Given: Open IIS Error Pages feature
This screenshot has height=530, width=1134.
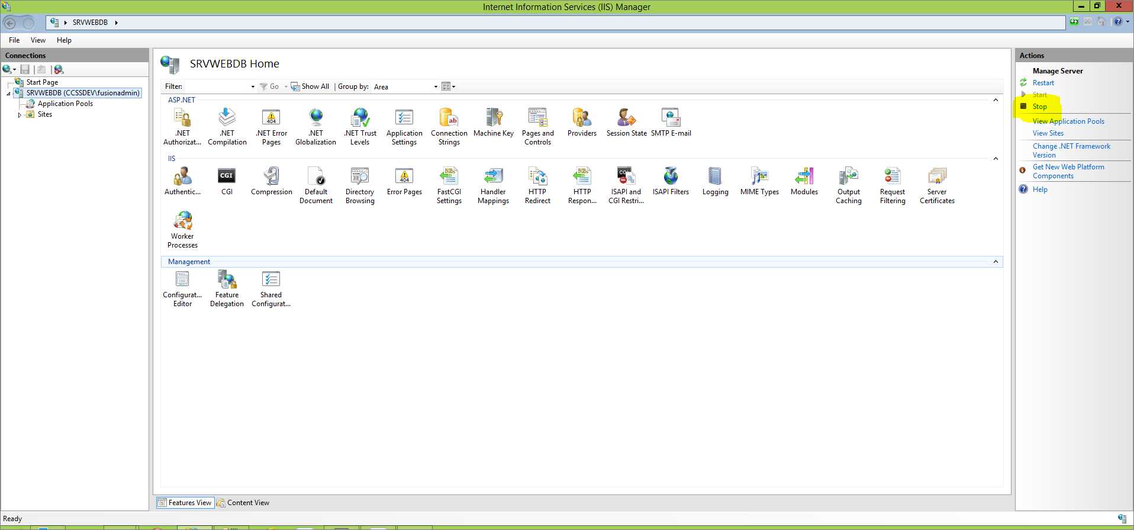Looking at the screenshot, I should click(x=404, y=181).
